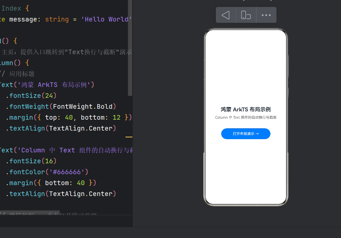Viewport: 341px width, 238px height.
Task: Click the editor vertical scrollbar thumb
Action: (x=130, y=48)
